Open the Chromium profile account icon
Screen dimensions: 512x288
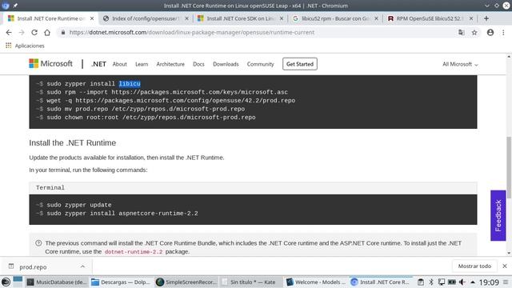click(x=490, y=32)
